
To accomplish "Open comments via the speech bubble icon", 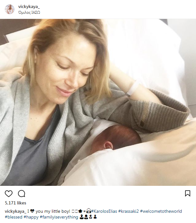I will 21,194.
